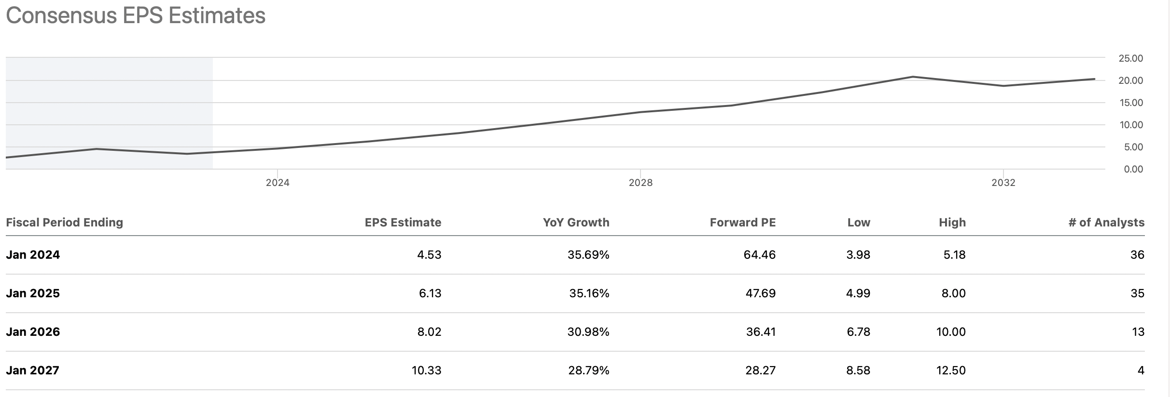Click the Forward PE column header
The height and width of the screenshot is (397, 1170).
point(742,222)
